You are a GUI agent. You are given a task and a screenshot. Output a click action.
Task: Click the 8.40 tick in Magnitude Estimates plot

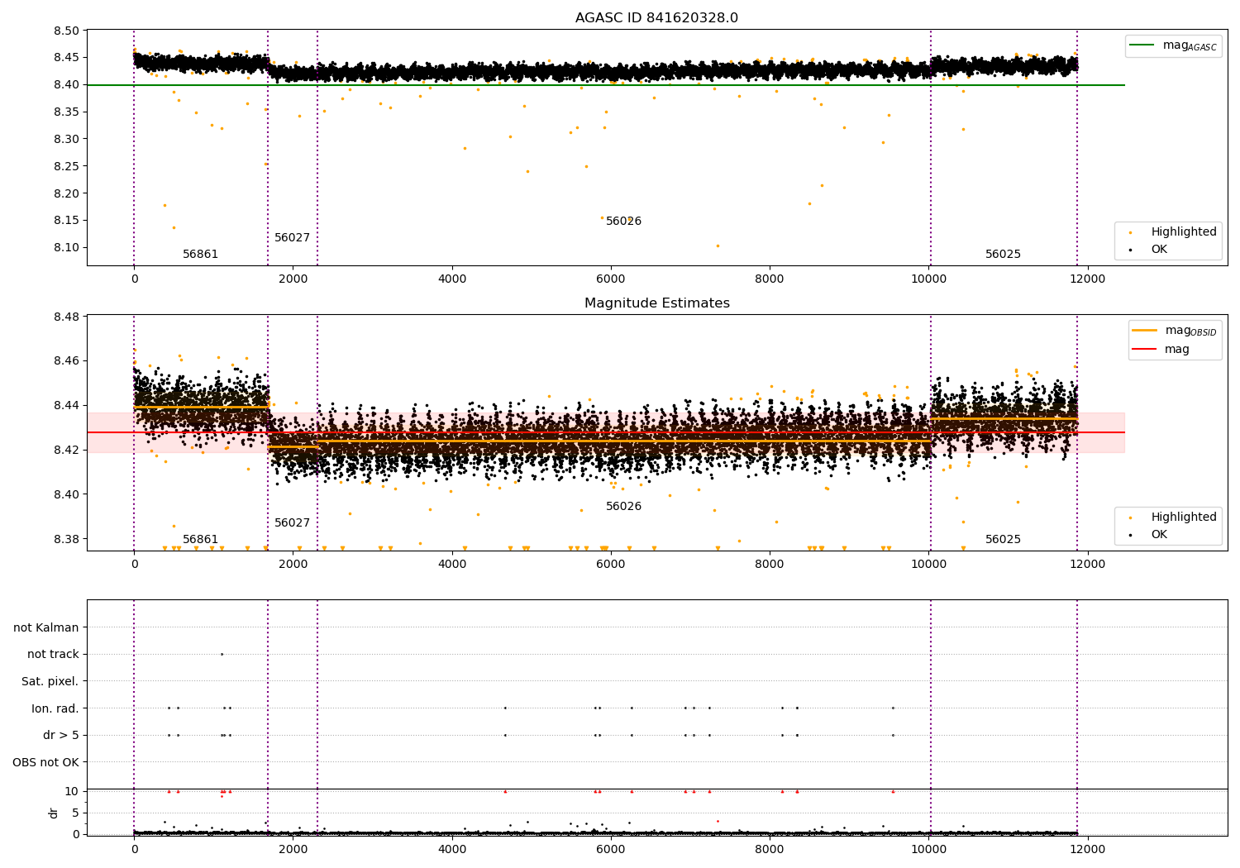(x=66, y=495)
